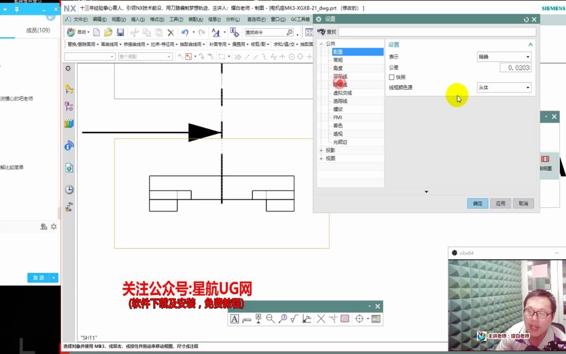Open the 表示 dropdown showing 精确
566x354 pixels.
[x=504, y=57]
